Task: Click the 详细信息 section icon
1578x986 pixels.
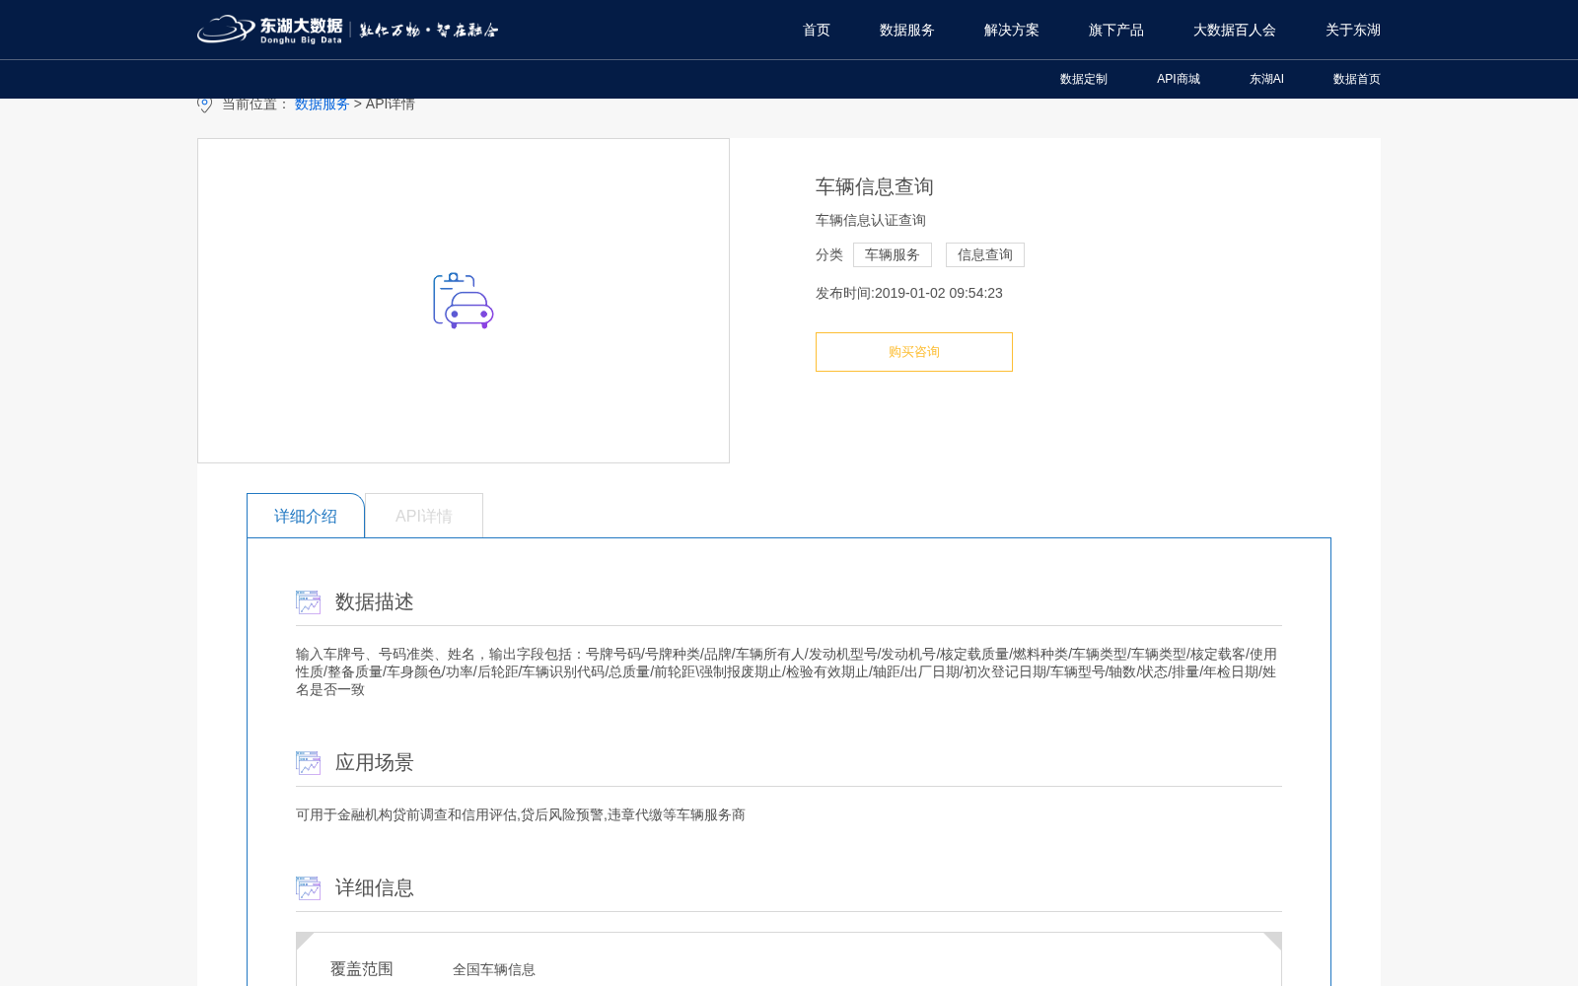Action: pyautogui.click(x=308, y=887)
